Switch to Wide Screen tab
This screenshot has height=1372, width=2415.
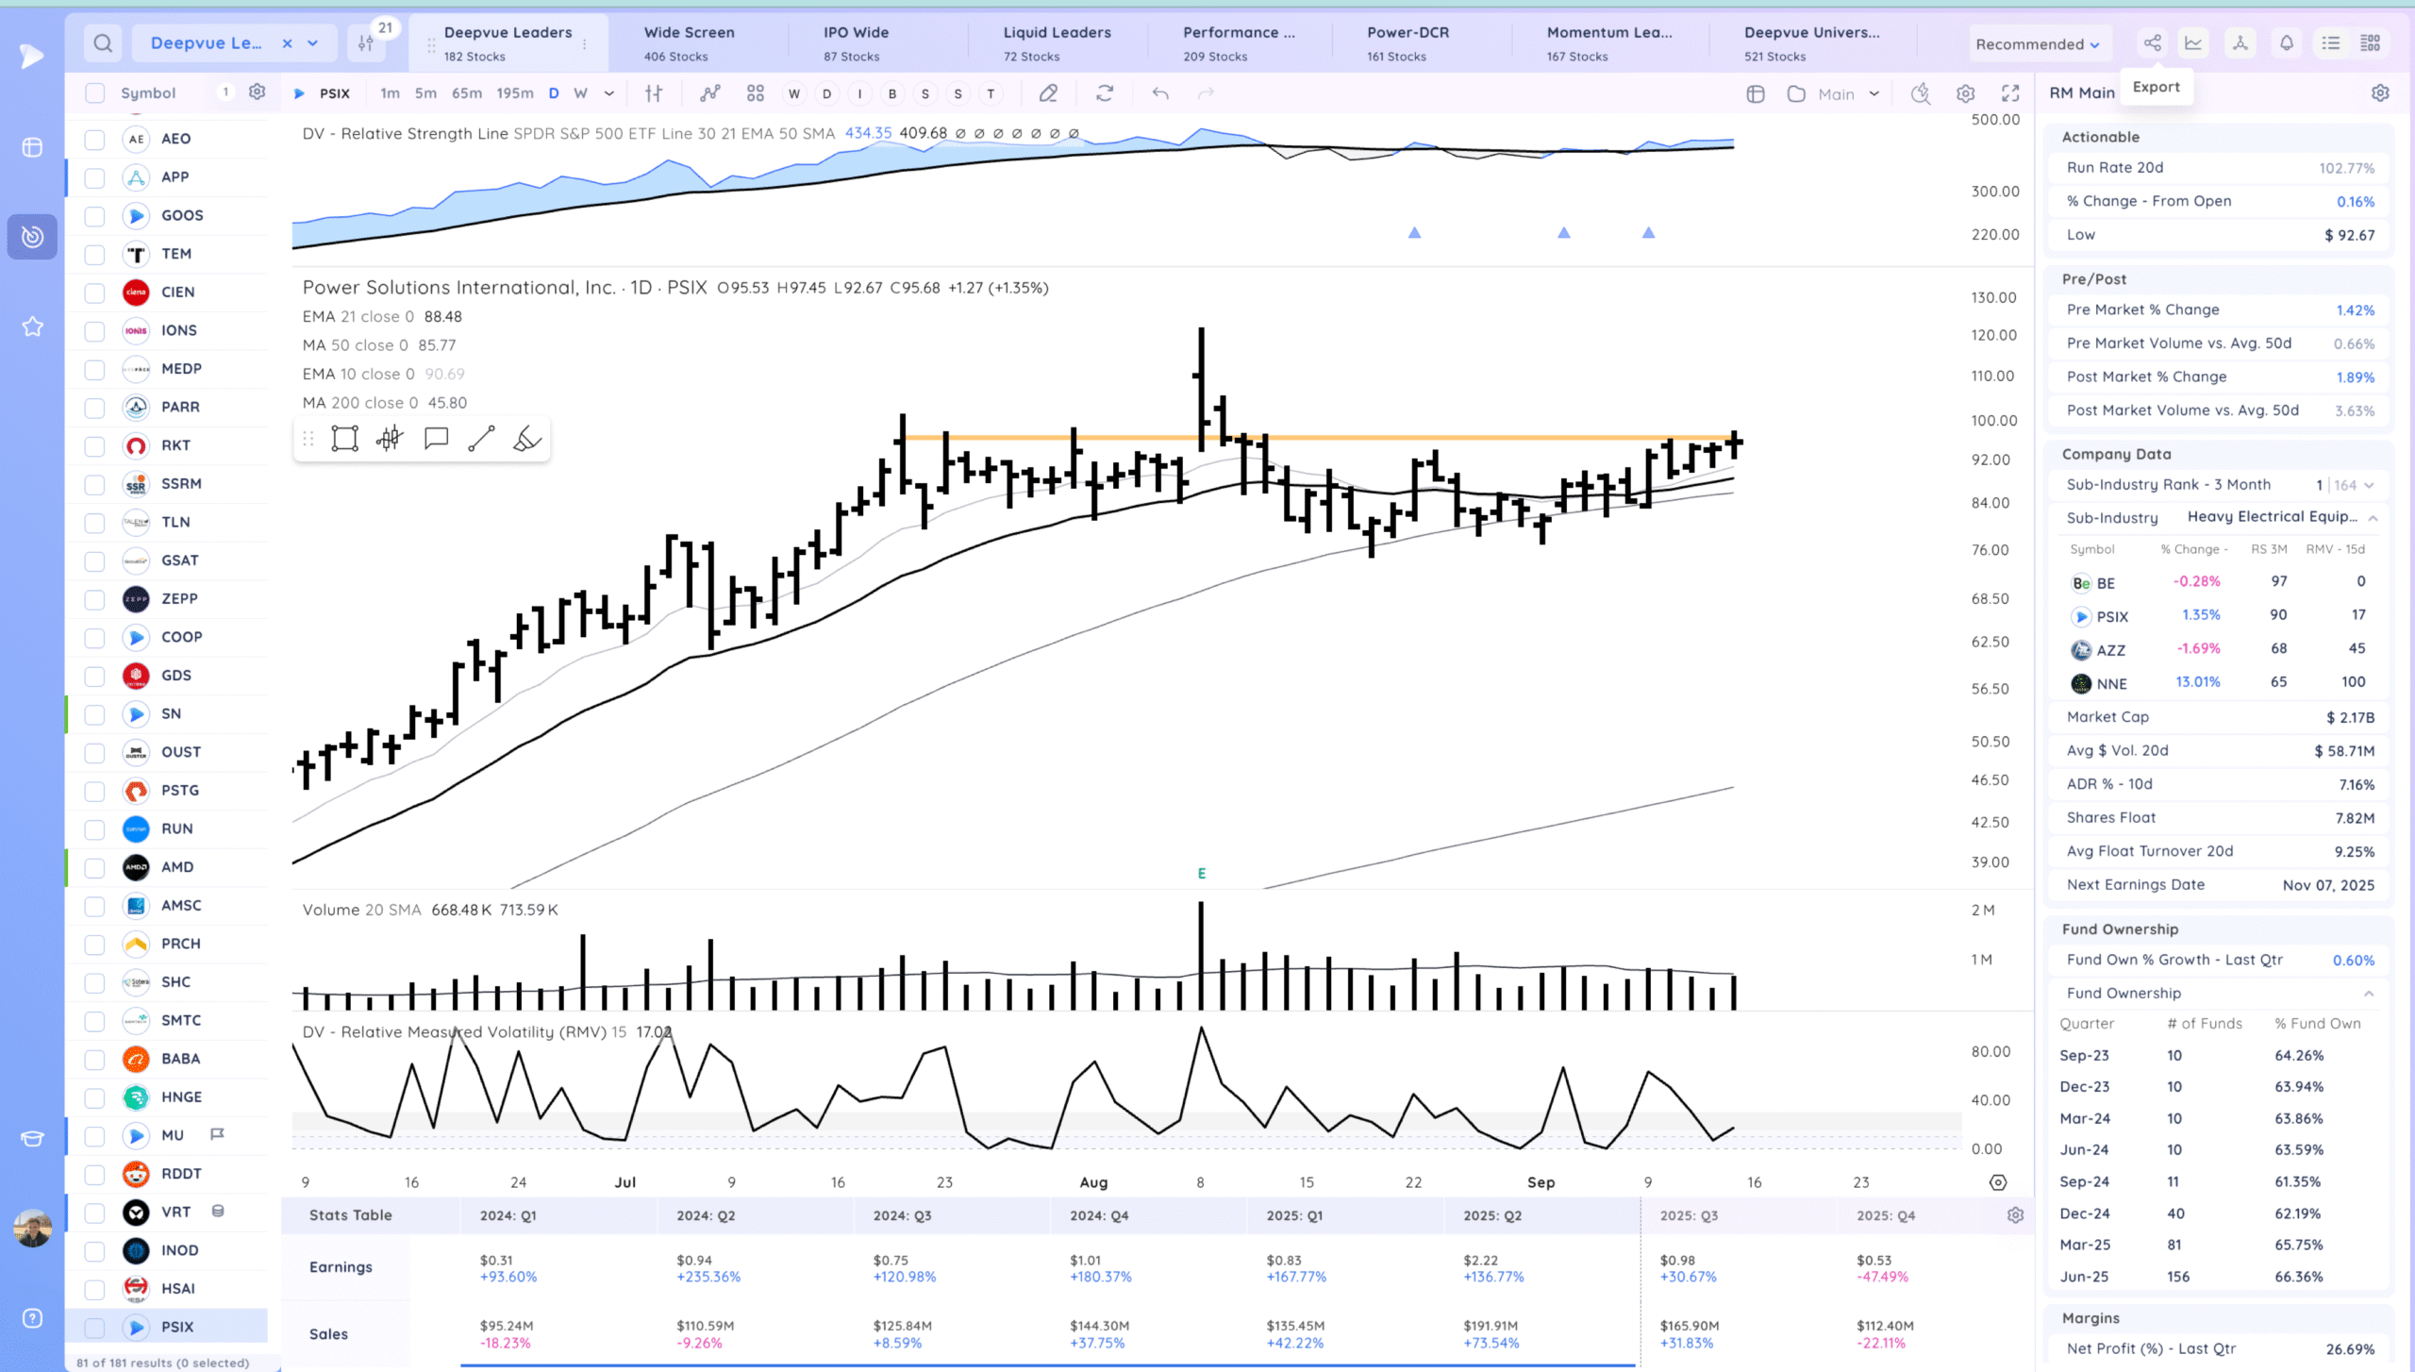click(x=689, y=43)
